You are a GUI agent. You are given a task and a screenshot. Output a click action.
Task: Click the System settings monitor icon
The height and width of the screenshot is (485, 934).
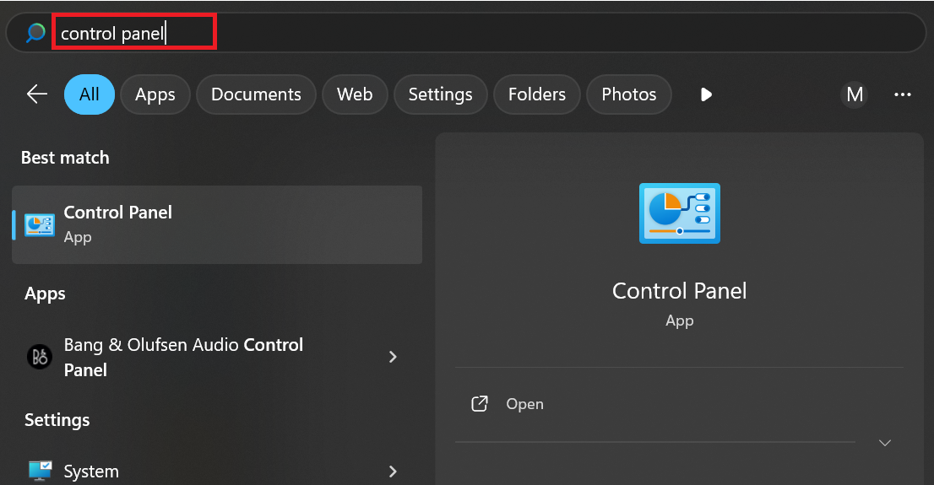pos(40,471)
